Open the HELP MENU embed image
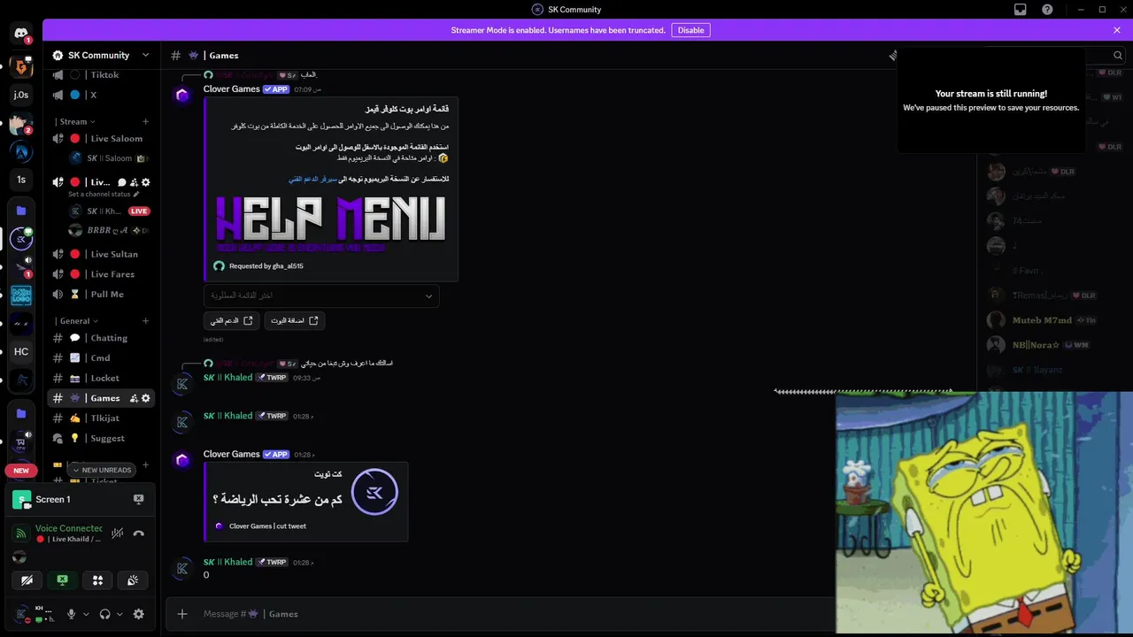 tap(330, 224)
